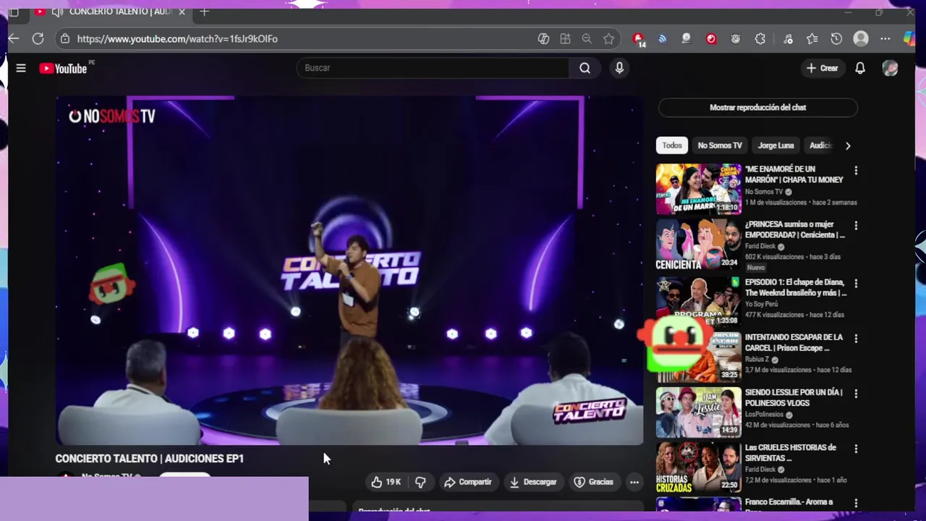Open options for the Cenicienta PRINCESA video

(x=856, y=226)
